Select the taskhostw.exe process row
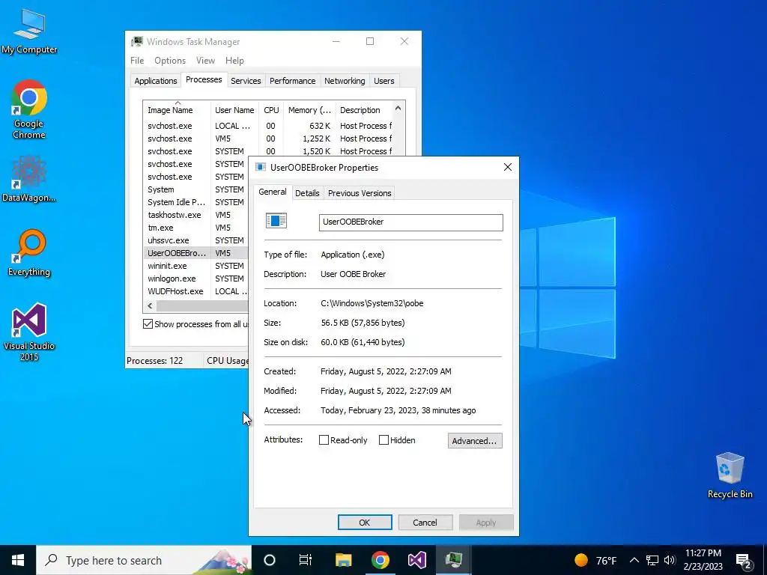767x575 pixels. [x=196, y=215]
